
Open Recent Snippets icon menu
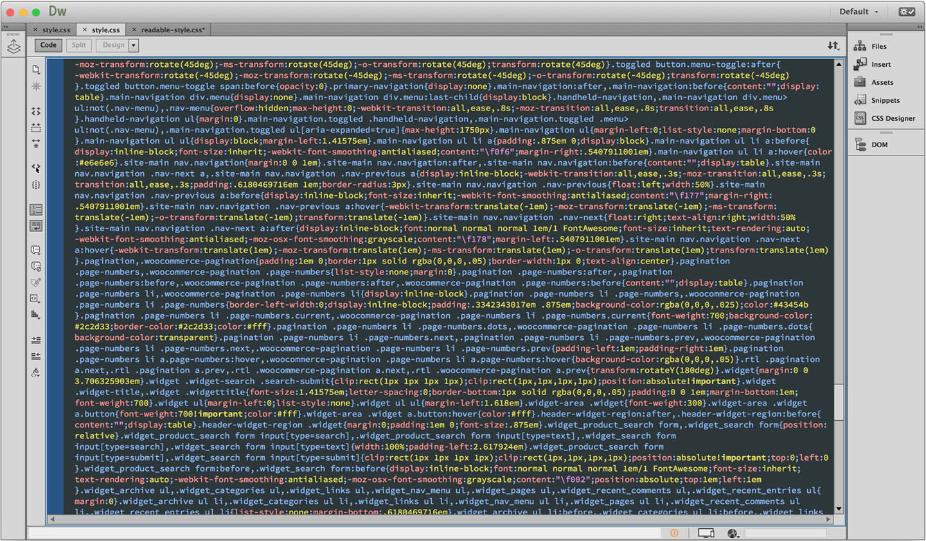(36, 298)
